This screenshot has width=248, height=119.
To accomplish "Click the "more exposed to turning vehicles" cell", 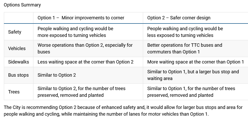I will [75, 32].
